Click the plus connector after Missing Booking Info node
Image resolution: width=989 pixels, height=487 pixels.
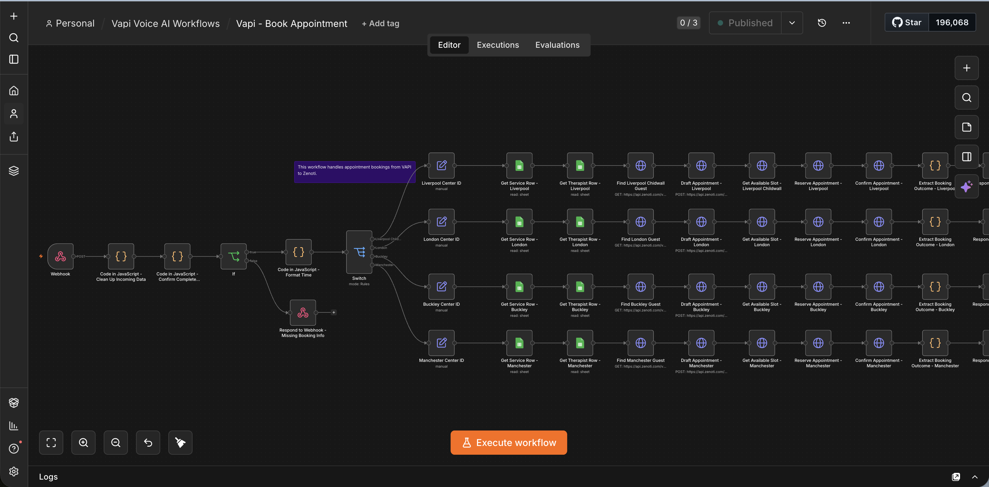point(334,312)
